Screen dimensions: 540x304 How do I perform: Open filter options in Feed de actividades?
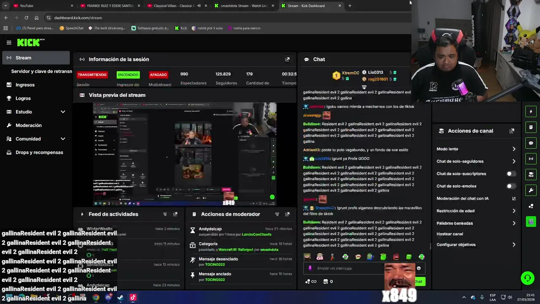click(x=165, y=214)
